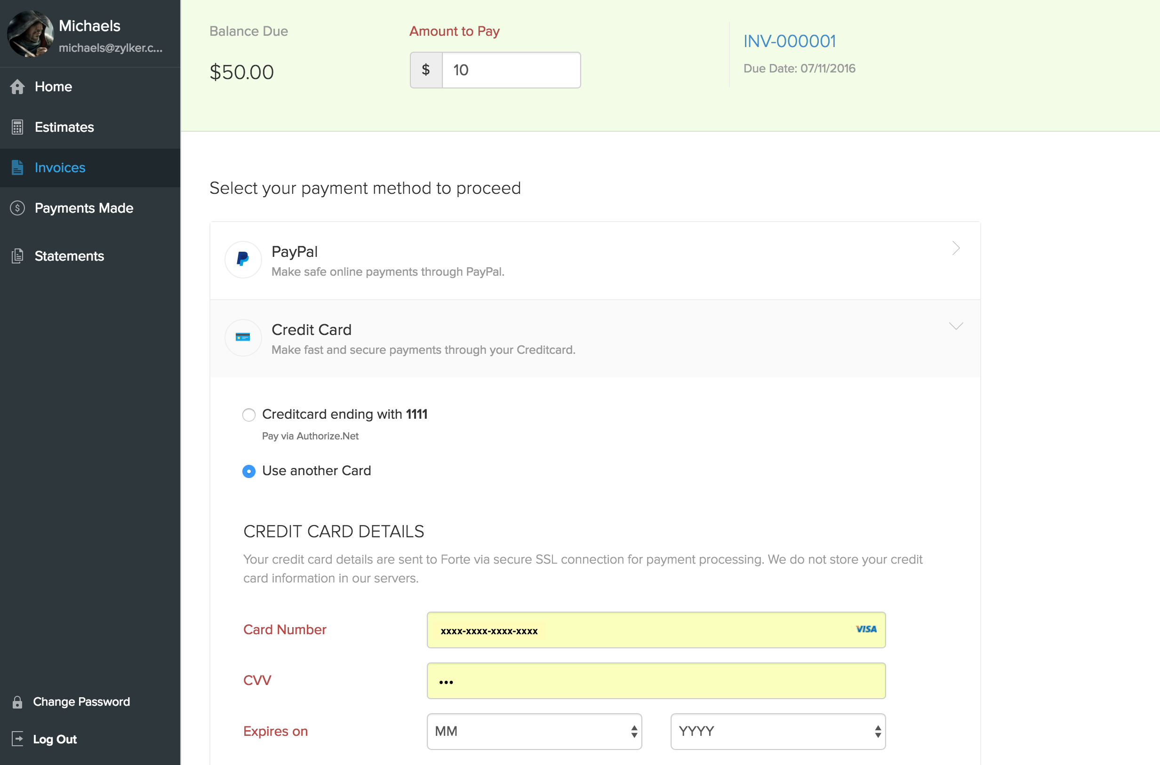Click the Invoices document icon
This screenshot has height=765, width=1160.
pyautogui.click(x=17, y=168)
